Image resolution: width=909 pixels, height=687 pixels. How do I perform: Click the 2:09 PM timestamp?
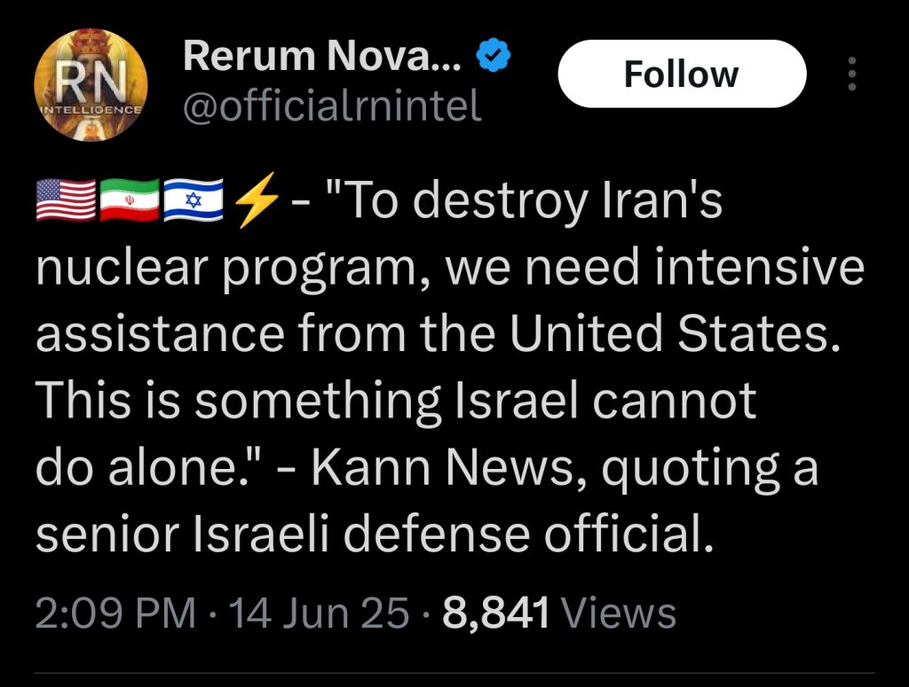pyautogui.click(x=115, y=613)
